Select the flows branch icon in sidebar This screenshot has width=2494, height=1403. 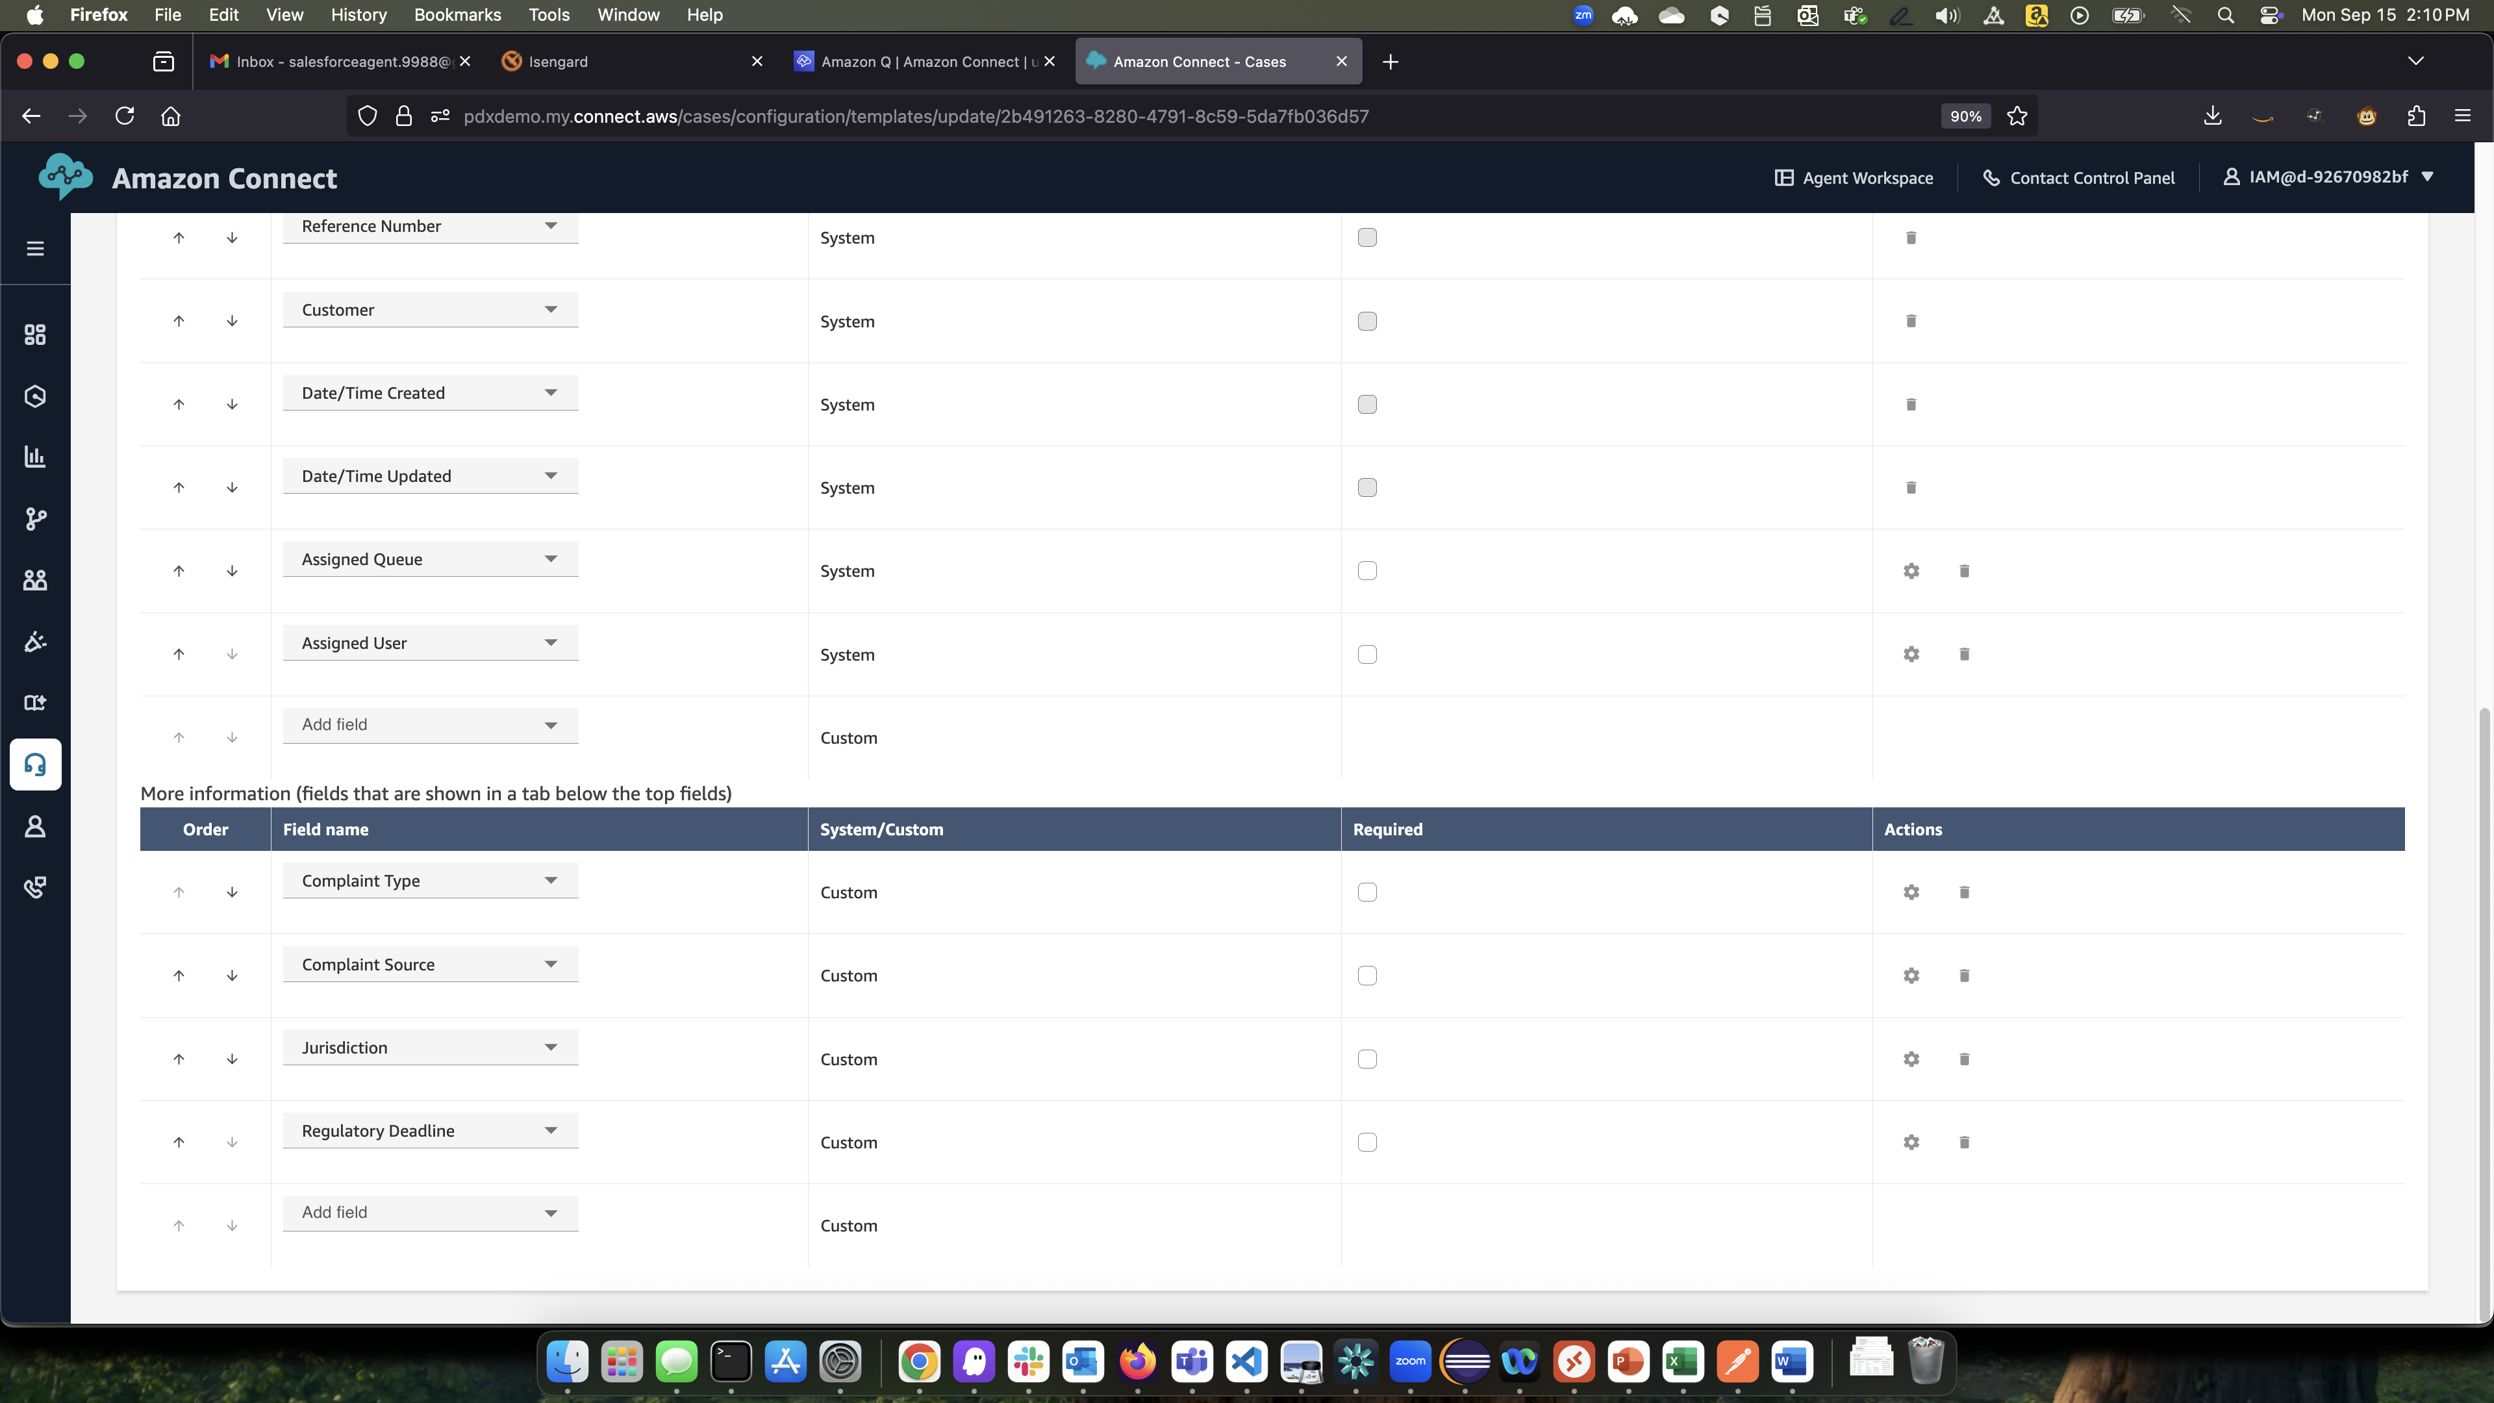[x=35, y=520]
